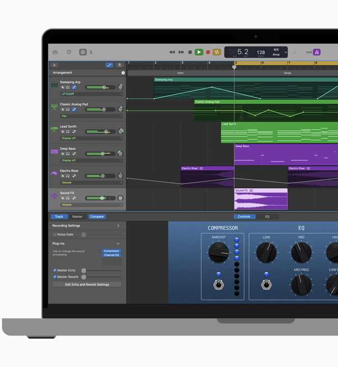This screenshot has height=367, width=338.
Task: Solo the Deep Bass track with headphones
Action: point(68,154)
